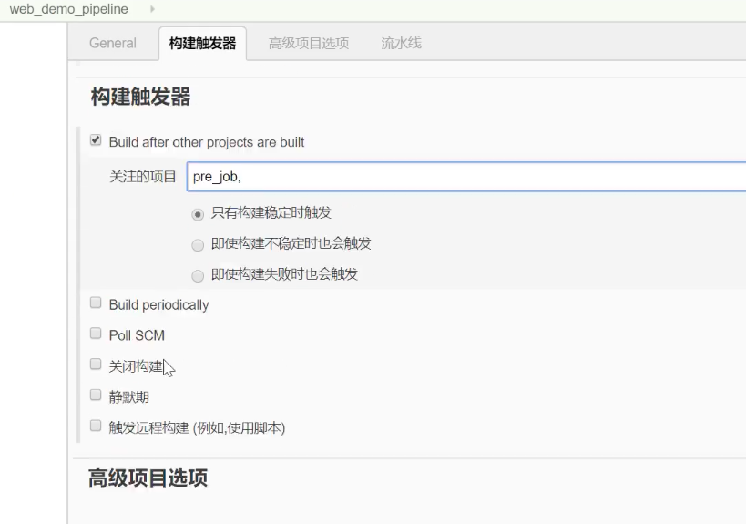The image size is (746, 524).
Task: Tick the Poll SCM checkbox
Action: (96, 334)
